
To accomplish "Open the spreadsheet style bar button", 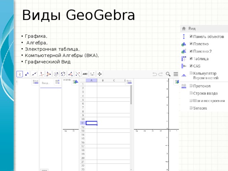I will (129, 82).
